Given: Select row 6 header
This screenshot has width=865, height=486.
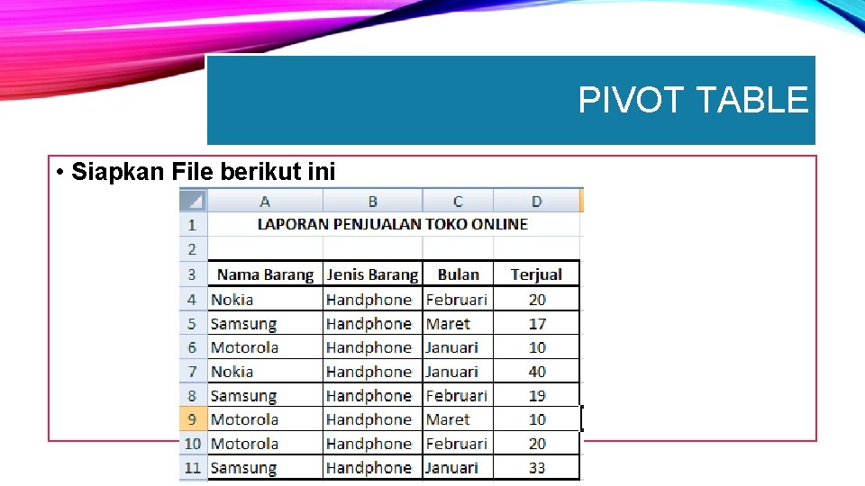Looking at the screenshot, I should 193,347.
